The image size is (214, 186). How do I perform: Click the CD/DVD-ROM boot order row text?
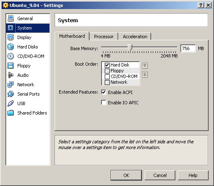124,76
